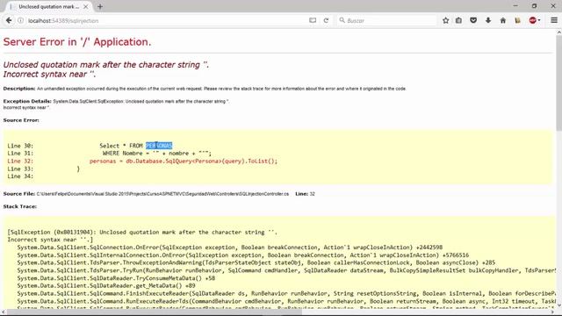Click the 'Stack Trace:' label
Image resolution: width=562 pixels, height=316 pixels.
click(20, 207)
